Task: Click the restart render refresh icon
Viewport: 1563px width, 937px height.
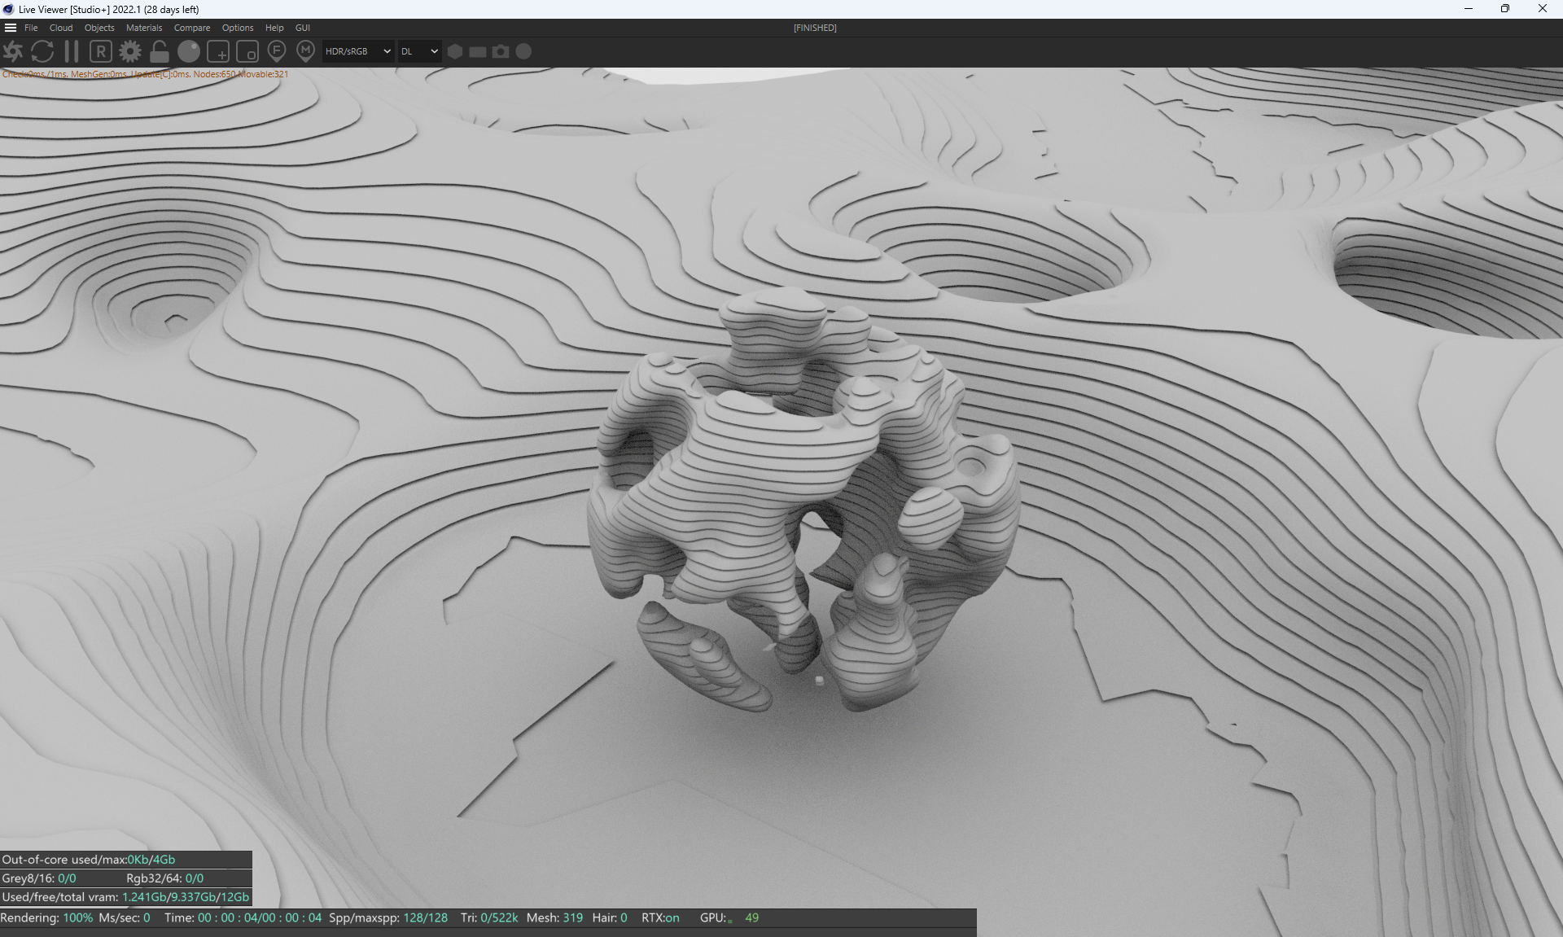Action: click(42, 51)
